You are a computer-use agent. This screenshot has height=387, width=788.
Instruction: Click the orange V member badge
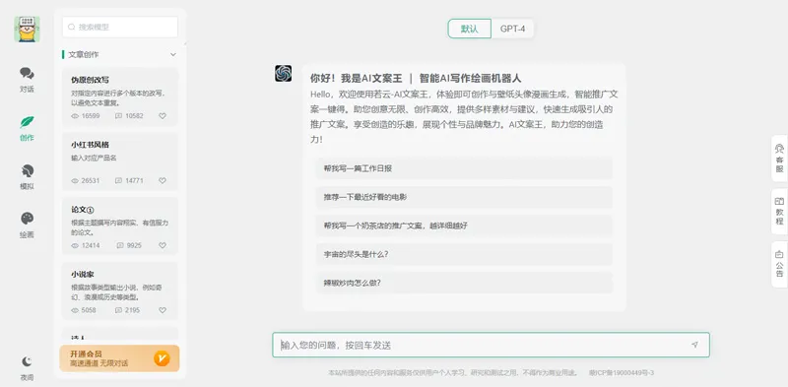click(x=162, y=358)
